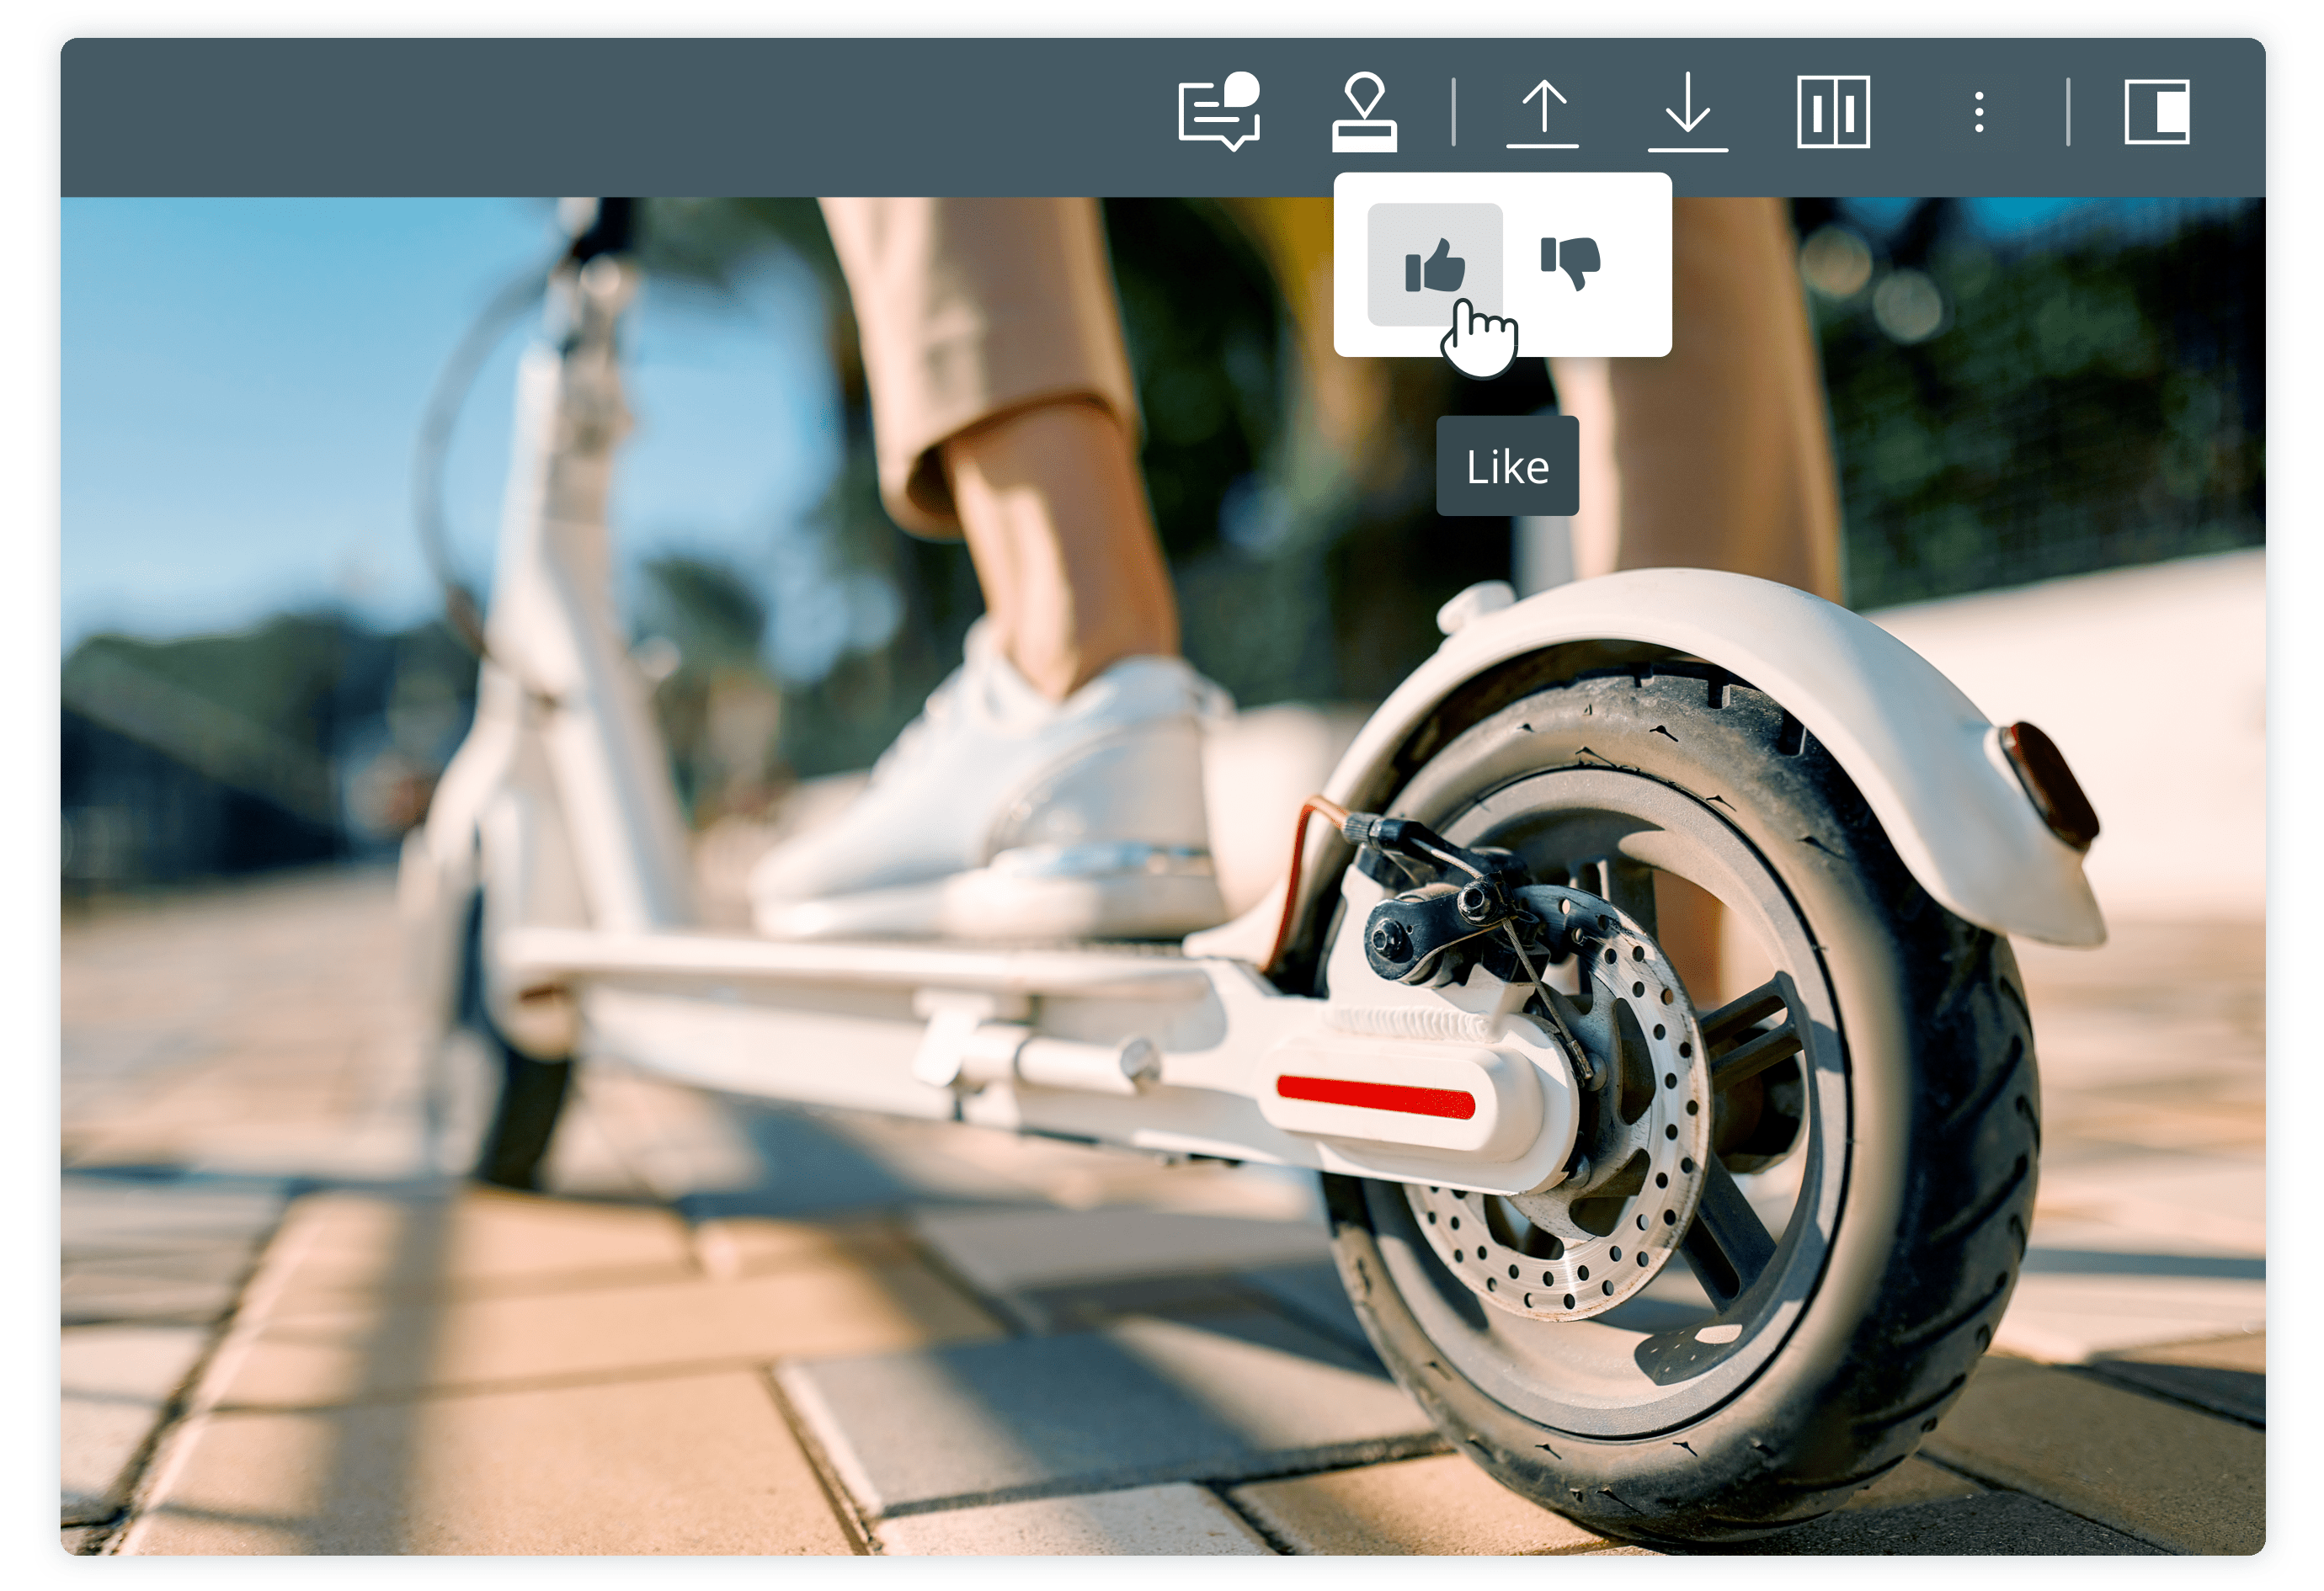Viewport: 2324px width, 1591px height.
Task: Open the three-dot more options menu
Action: click(1979, 112)
